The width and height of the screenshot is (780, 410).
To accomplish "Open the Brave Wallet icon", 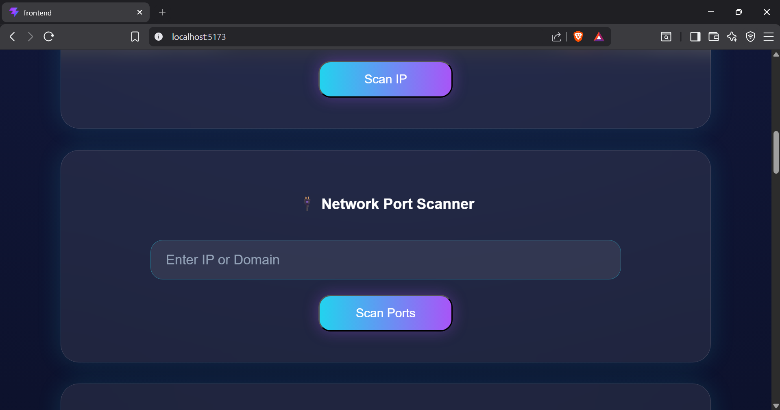I will coord(713,37).
